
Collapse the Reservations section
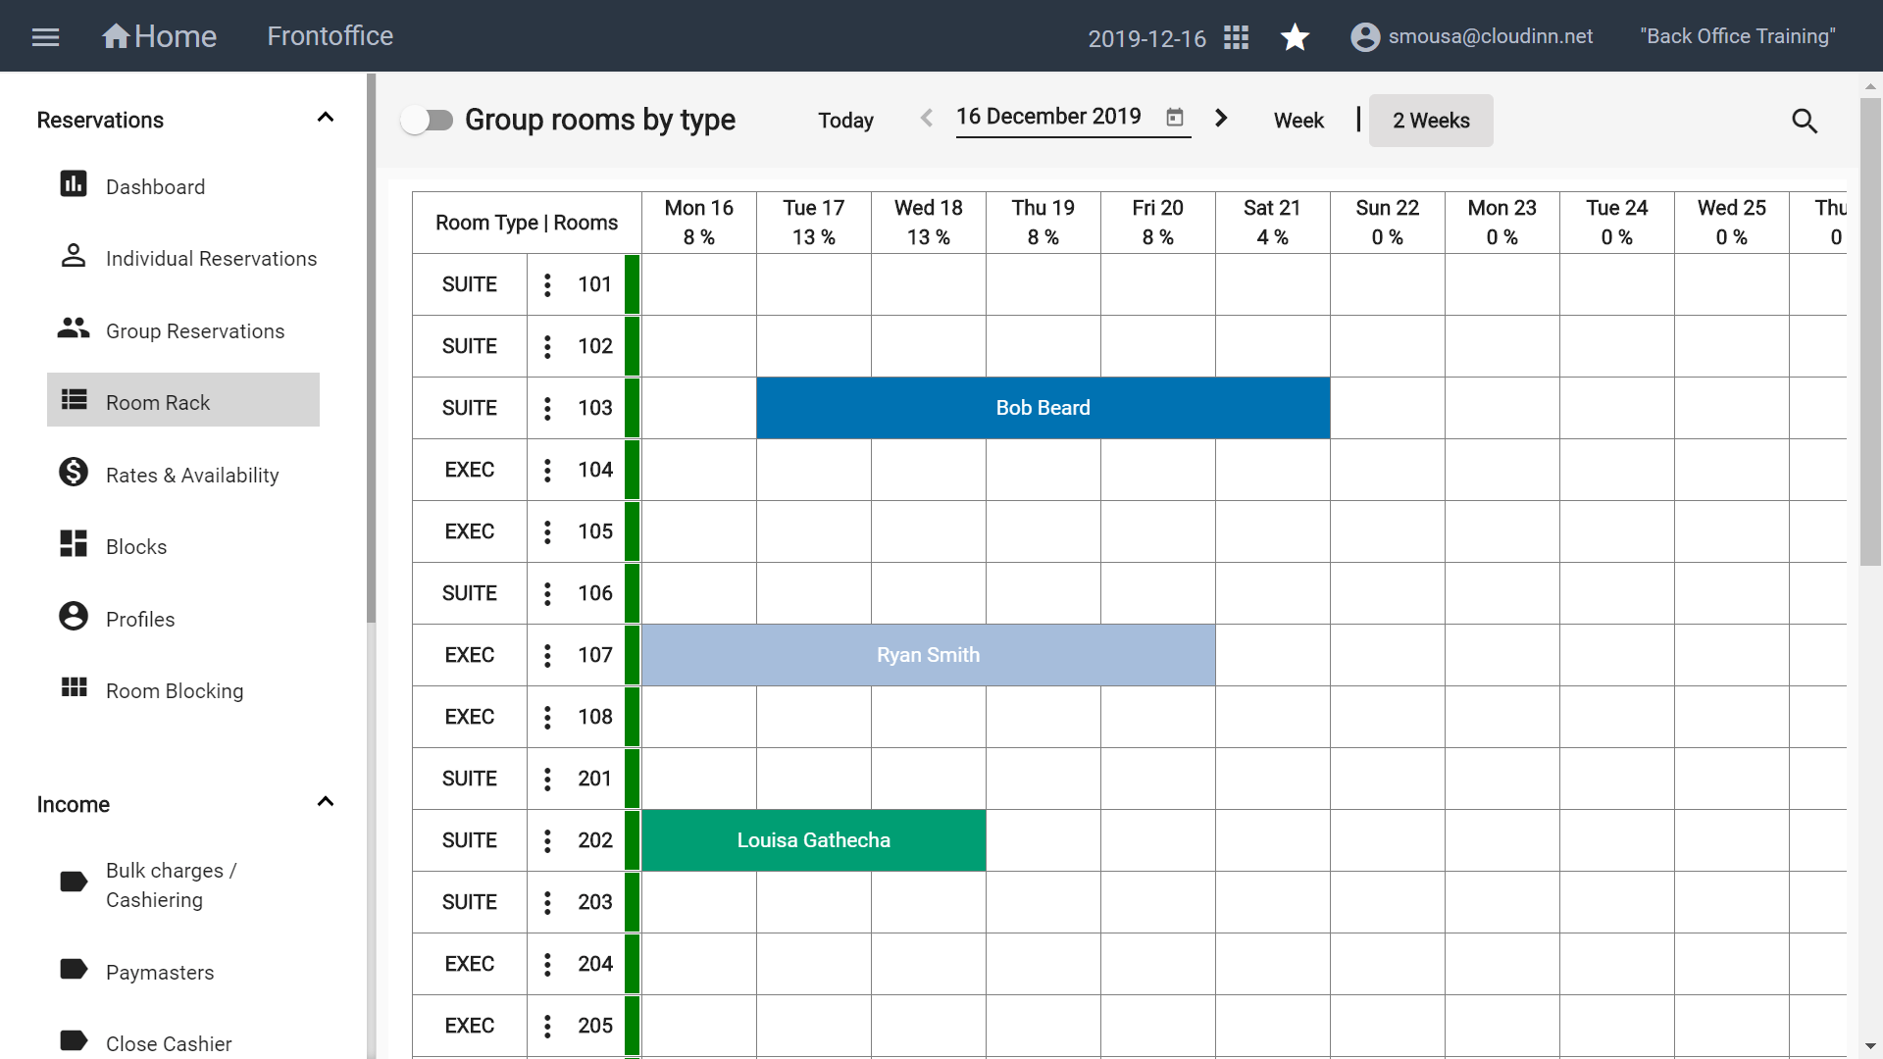pos(326,118)
